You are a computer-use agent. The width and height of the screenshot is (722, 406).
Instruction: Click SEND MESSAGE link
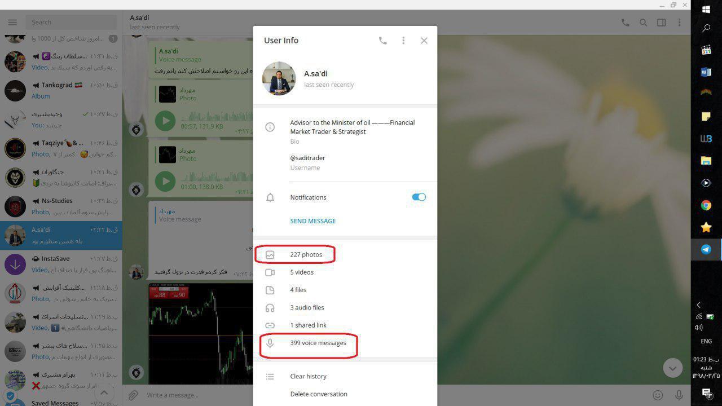[313, 221]
